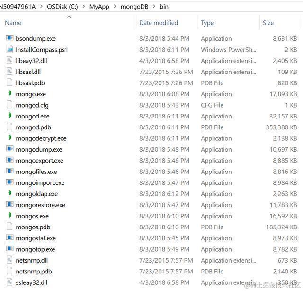Click the 32,157 KB size of mongod.exe
303x291 pixels.
click(283, 116)
